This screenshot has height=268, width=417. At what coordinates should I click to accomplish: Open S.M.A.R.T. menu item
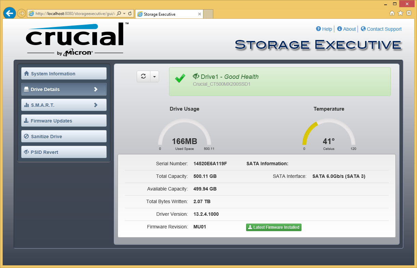click(x=64, y=105)
